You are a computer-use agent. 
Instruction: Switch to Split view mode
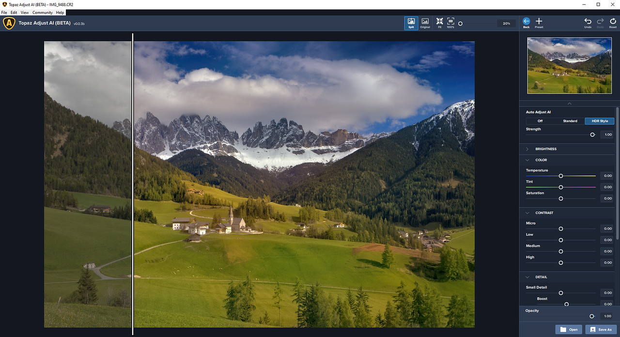point(411,23)
